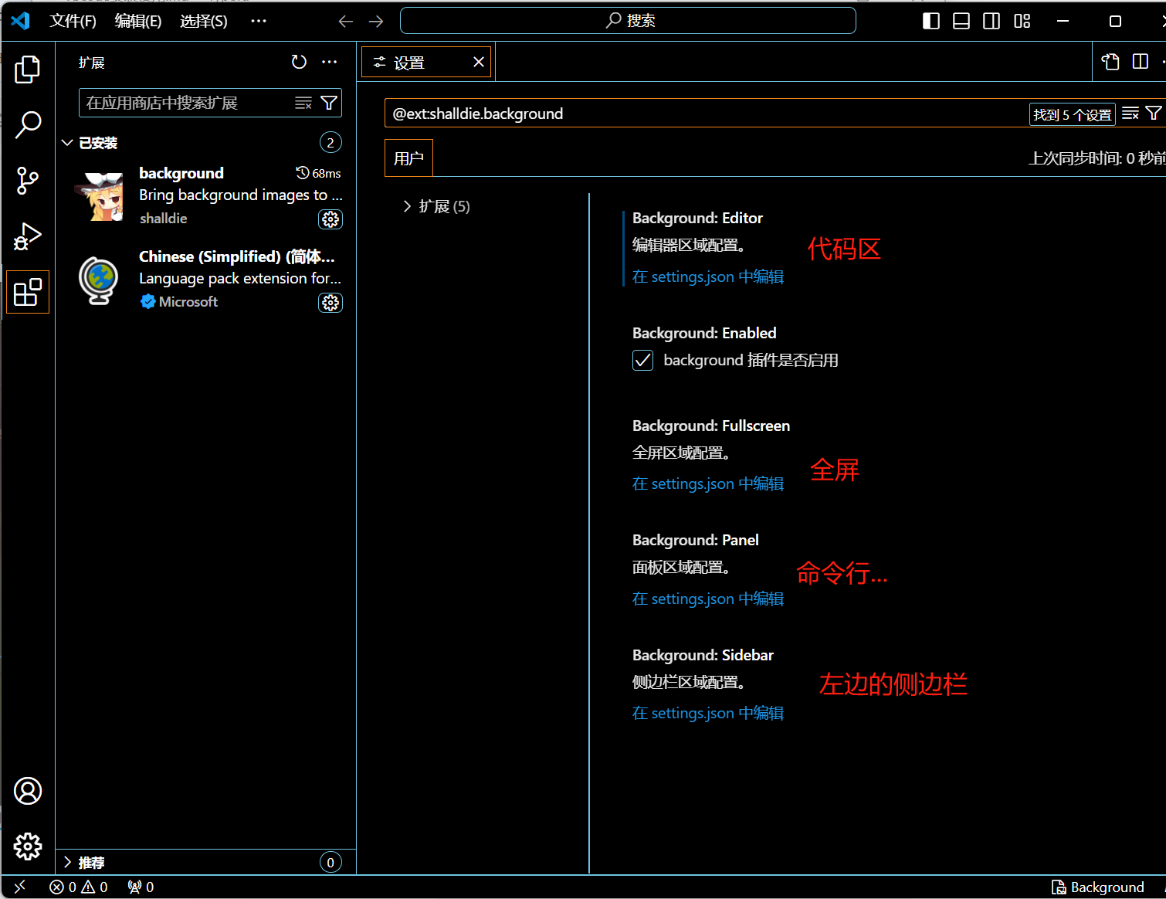The width and height of the screenshot is (1166, 899).
Task: Uncheck the Background Enabled checkbox
Action: [642, 360]
